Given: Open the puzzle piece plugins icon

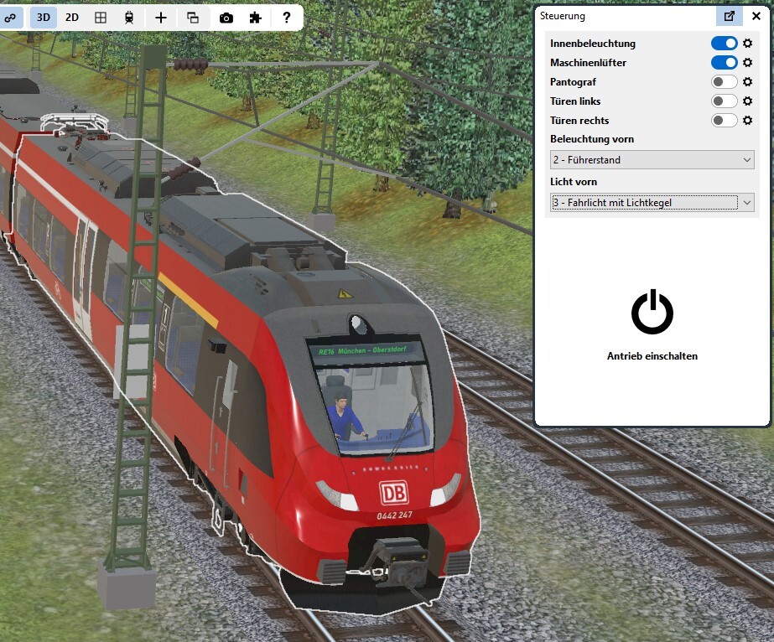Looking at the screenshot, I should [x=255, y=18].
